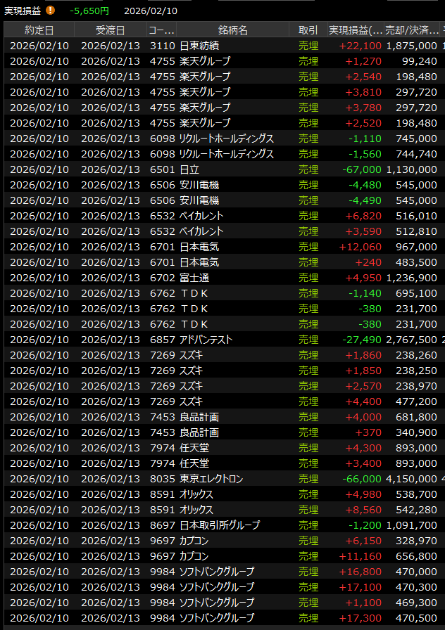
Task: Click the -27,490 loss value
Action: (360, 340)
